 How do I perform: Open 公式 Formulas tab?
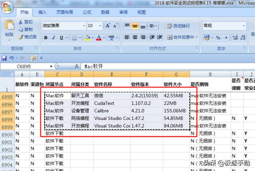[87, 12]
